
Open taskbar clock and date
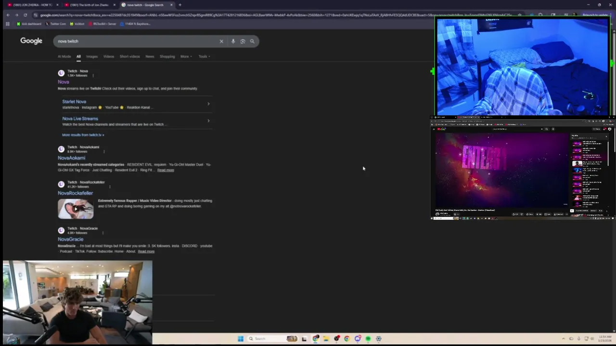(x=605, y=339)
